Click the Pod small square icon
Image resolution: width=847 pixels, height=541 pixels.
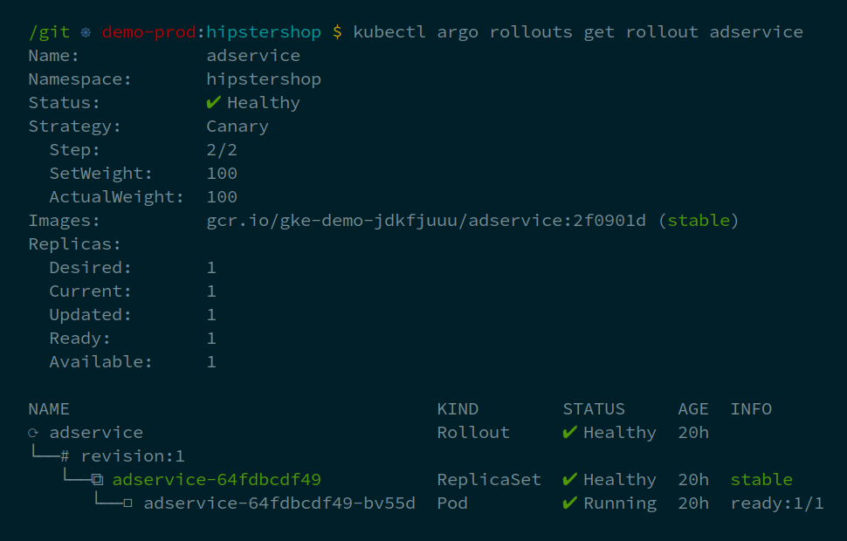tap(127, 503)
